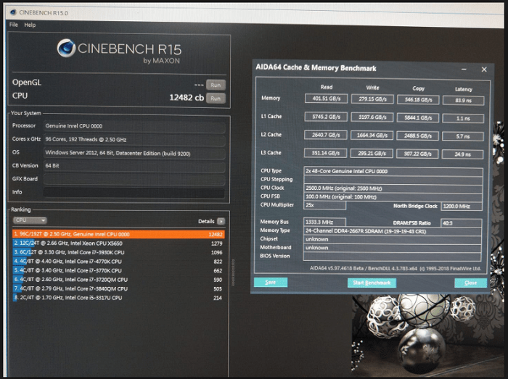Click the CPU Multiplier 25x field
This screenshot has height=379, width=508.
coord(324,205)
